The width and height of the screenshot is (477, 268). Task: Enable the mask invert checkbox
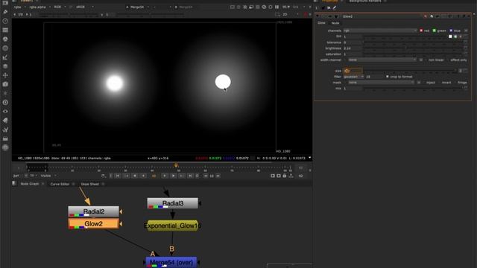click(439, 83)
